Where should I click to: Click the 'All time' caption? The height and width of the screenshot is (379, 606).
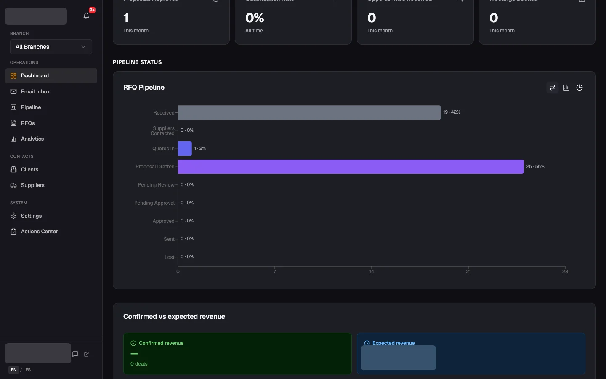[x=254, y=31]
